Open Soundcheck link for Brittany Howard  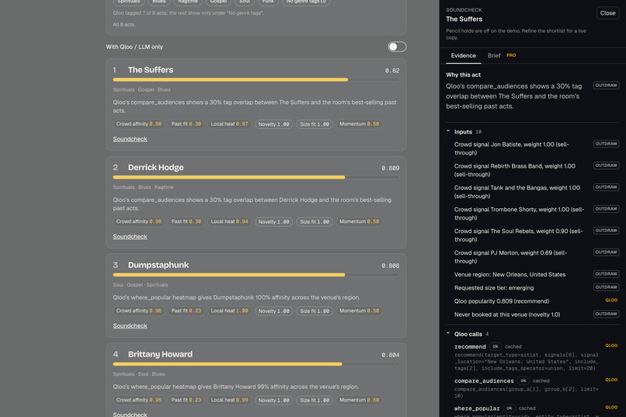[x=130, y=414]
